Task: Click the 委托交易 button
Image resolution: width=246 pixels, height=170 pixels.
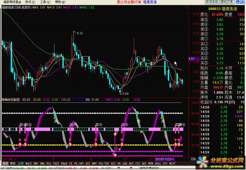Action: coord(227,2)
